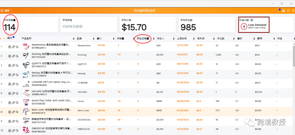Click the sort arrows on the 评论数 column
Image resolution: width=295 pixels, height=135 pixels.
tap(234, 38)
